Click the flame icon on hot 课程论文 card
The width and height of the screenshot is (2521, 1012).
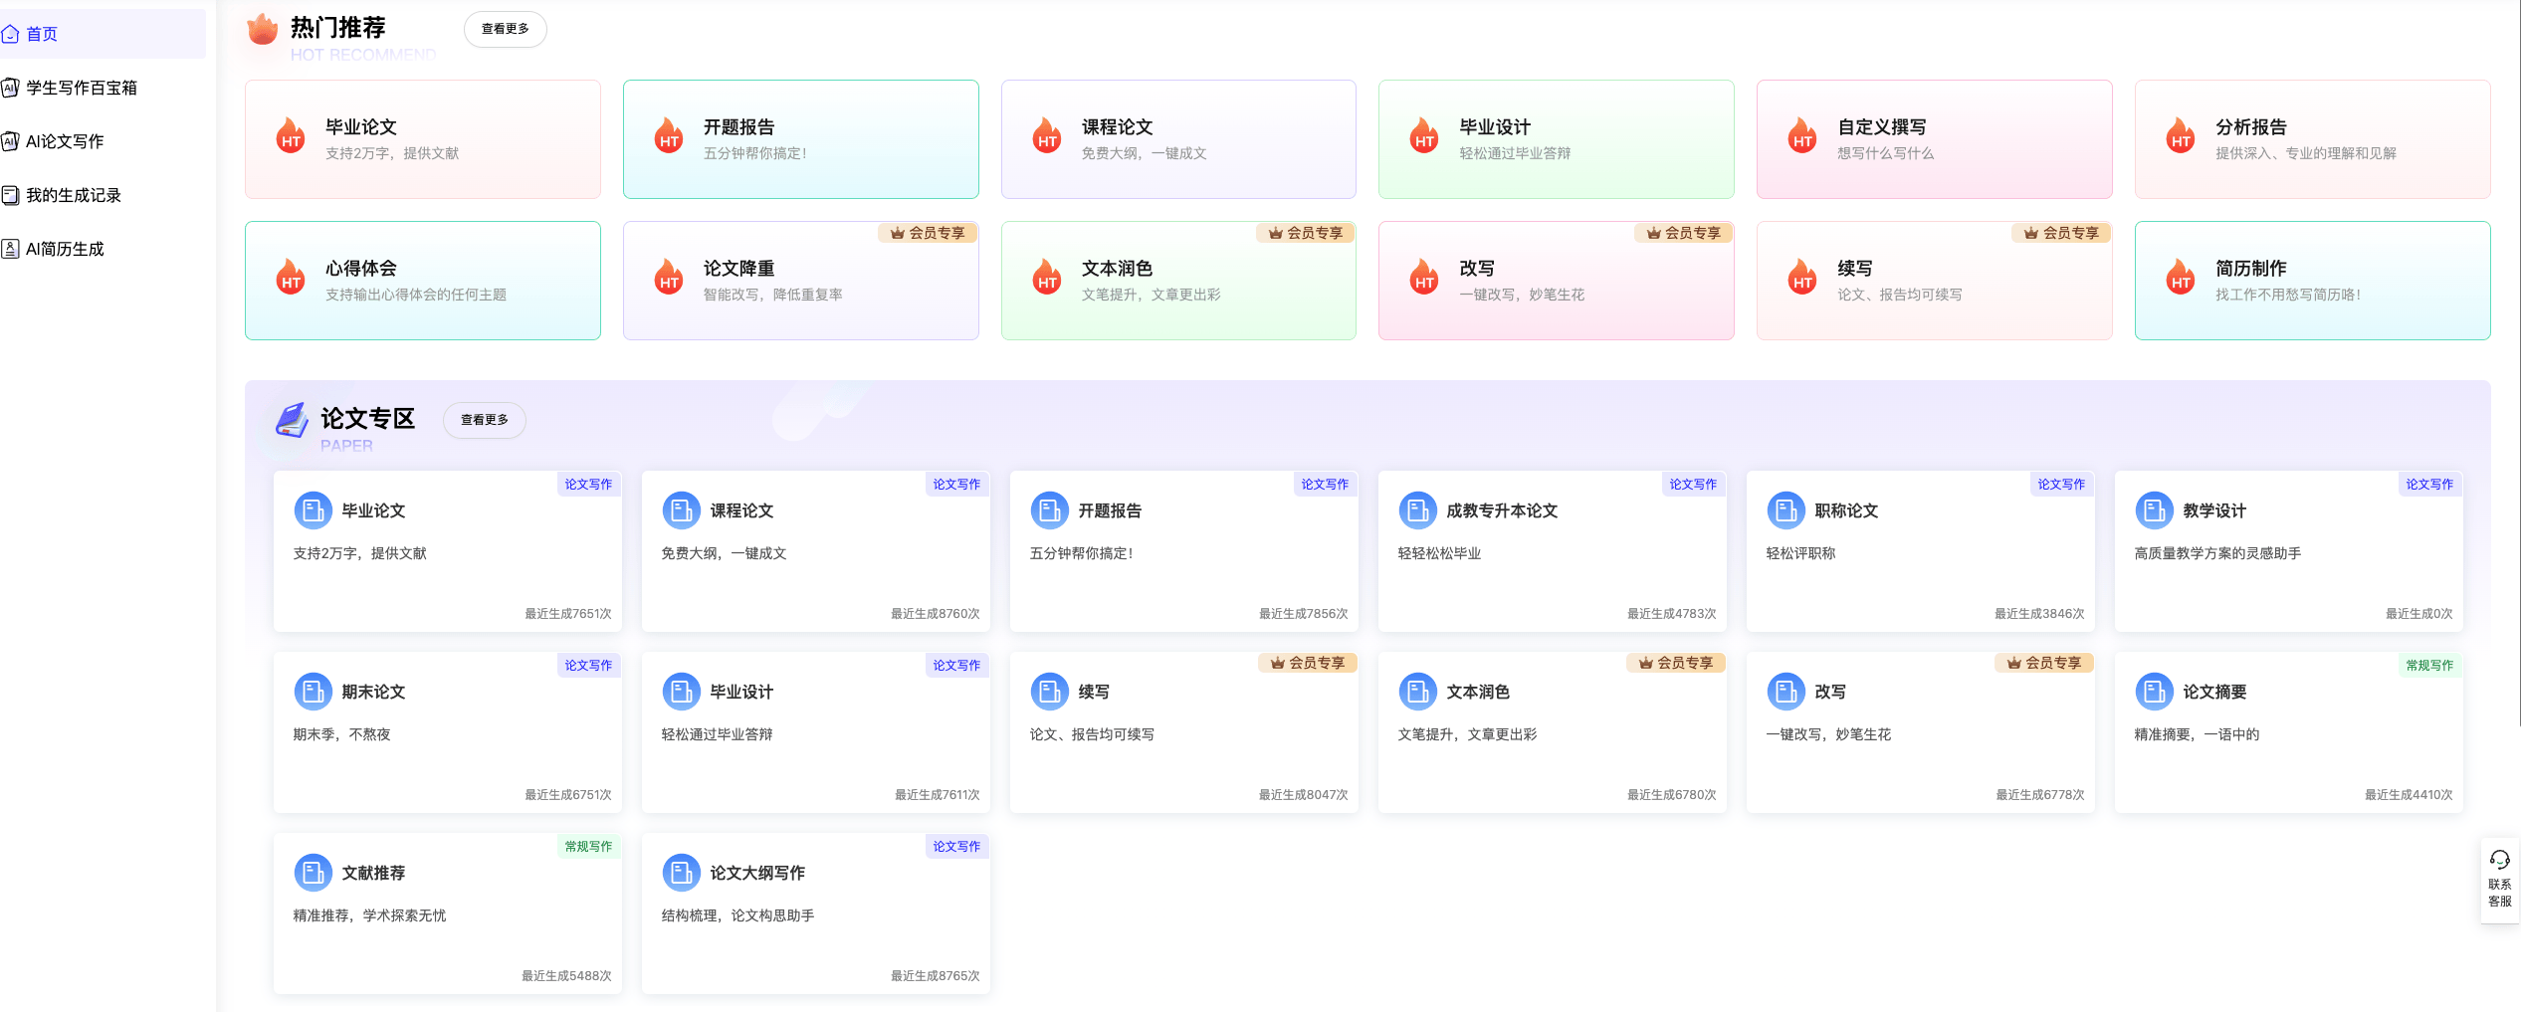click(1047, 135)
